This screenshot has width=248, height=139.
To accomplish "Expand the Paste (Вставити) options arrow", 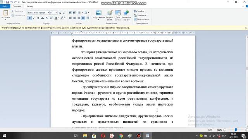I will (6, 20).
